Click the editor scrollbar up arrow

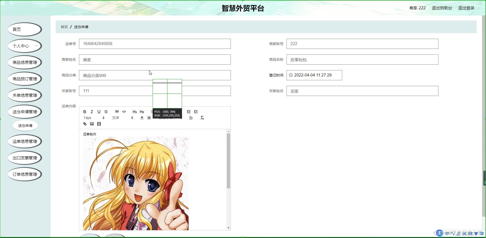pyautogui.click(x=228, y=131)
